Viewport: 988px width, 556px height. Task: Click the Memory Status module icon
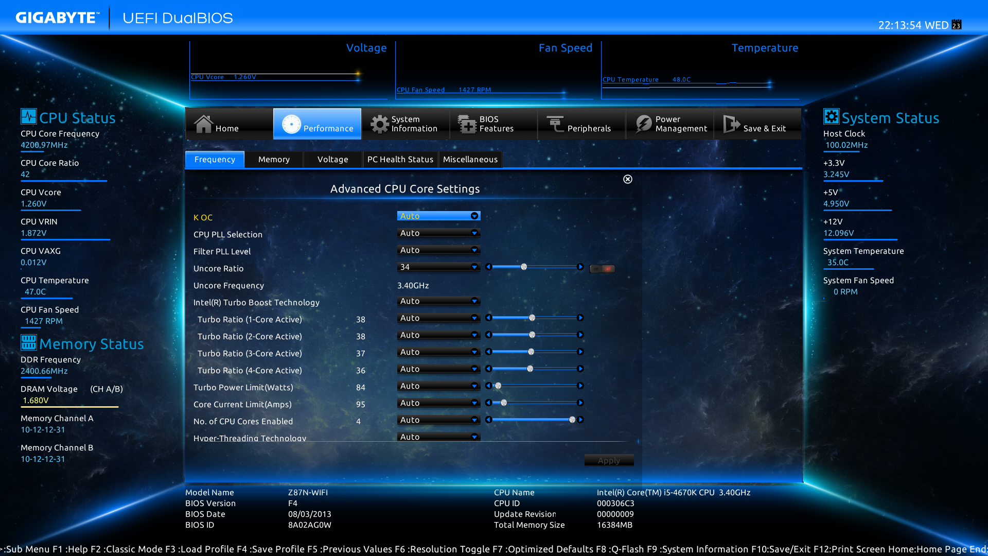pos(29,342)
